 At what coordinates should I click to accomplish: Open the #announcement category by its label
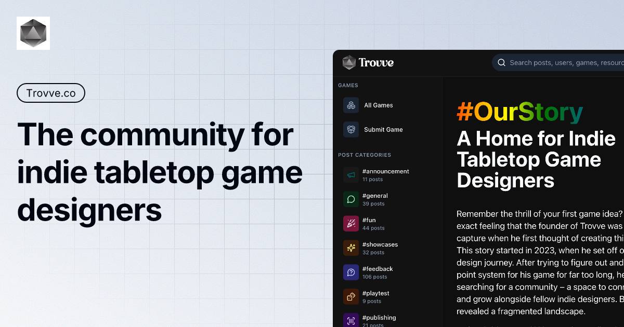tap(385, 171)
